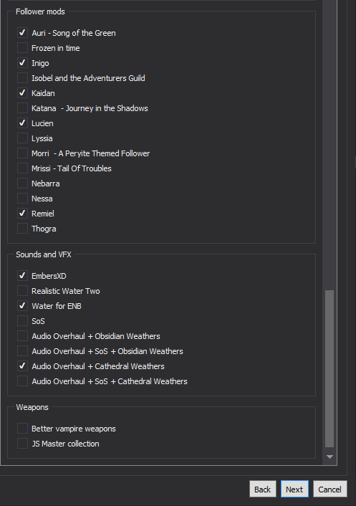Image resolution: width=356 pixels, height=506 pixels.
Task: Tick Isobel and the Adventurers Guild
Action: (x=22, y=78)
